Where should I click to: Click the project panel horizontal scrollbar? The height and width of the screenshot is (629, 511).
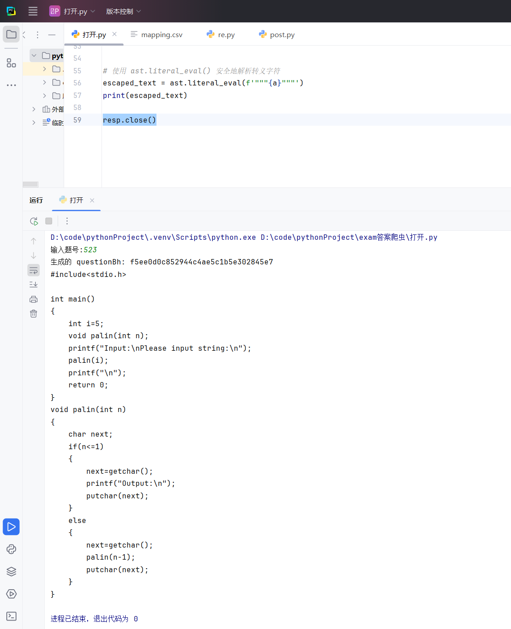(x=30, y=184)
